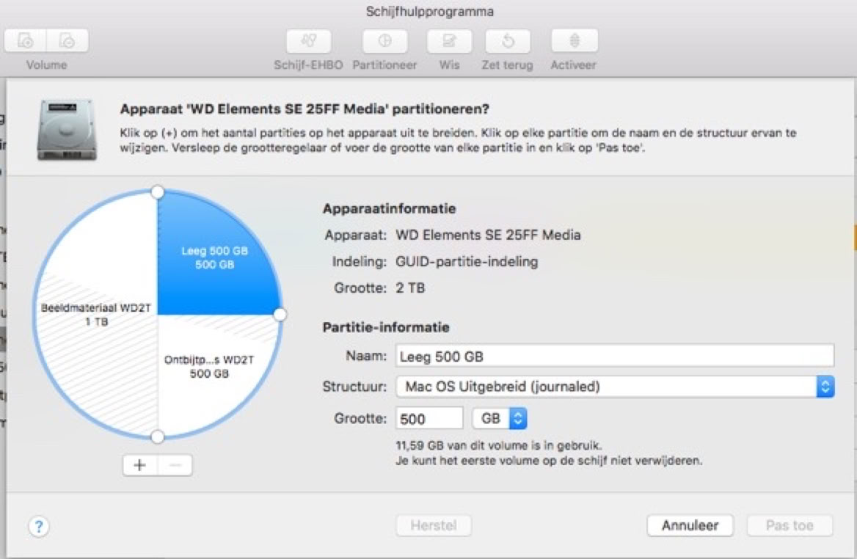Click the remove volume toolbar icon
The width and height of the screenshot is (857, 559).
pos(68,41)
